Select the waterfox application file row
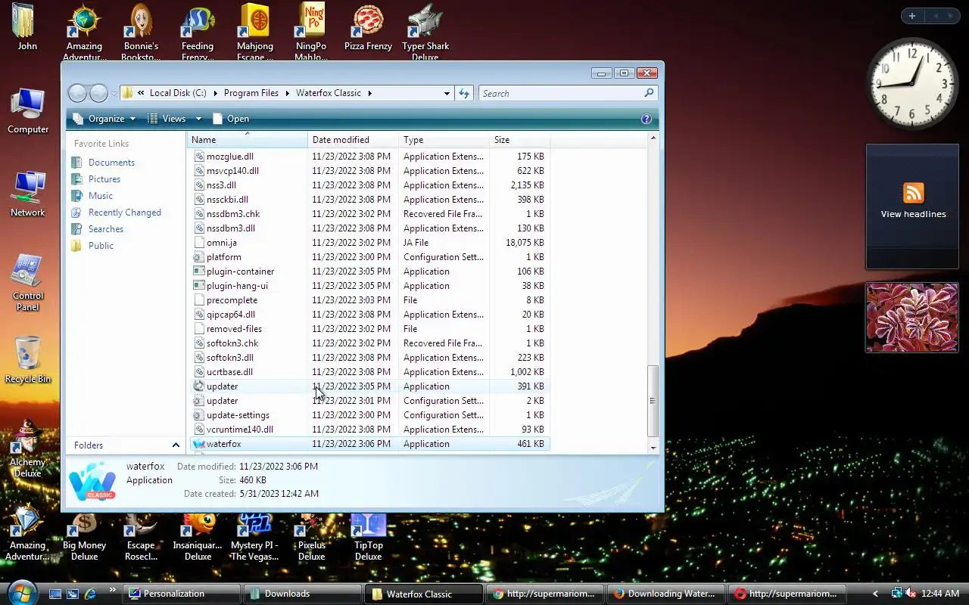 [370, 444]
